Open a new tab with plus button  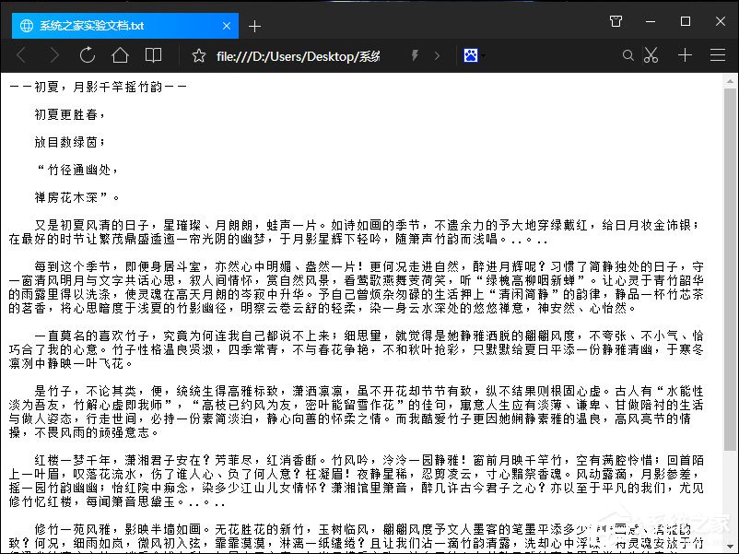click(x=254, y=27)
